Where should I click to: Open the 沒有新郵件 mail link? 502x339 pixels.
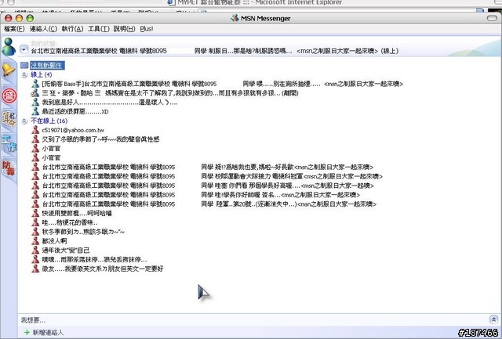point(47,66)
